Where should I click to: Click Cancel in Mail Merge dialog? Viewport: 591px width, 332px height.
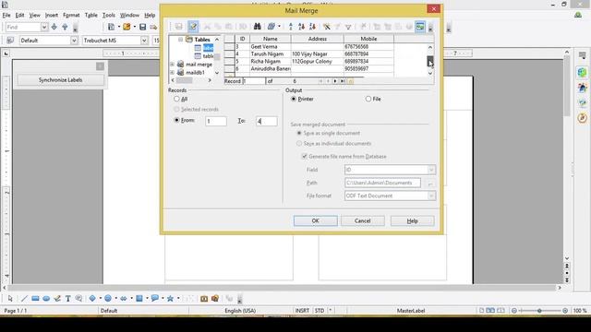click(x=363, y=221)
